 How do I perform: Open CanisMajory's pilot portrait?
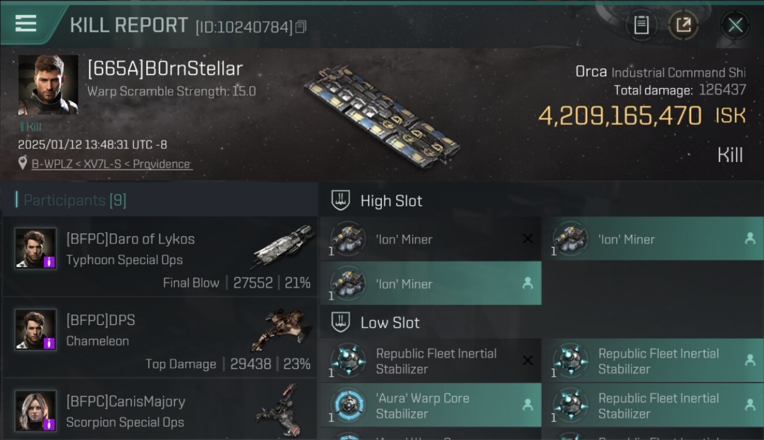coord(36,410)
